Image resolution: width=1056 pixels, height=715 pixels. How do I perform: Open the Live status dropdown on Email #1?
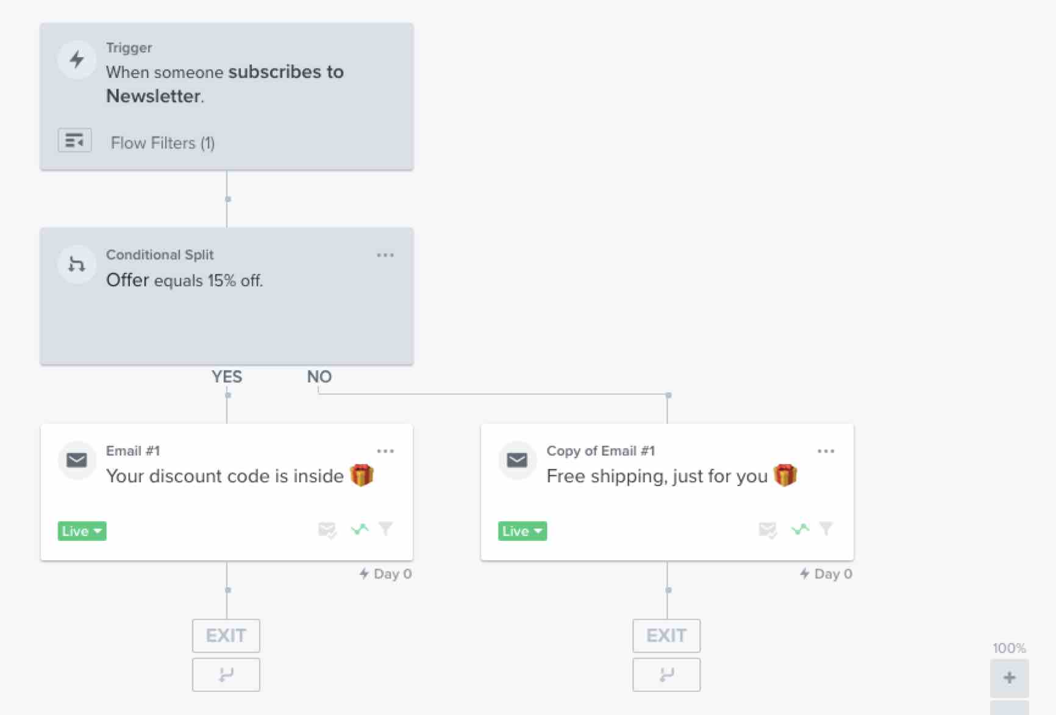coord(82,530)
